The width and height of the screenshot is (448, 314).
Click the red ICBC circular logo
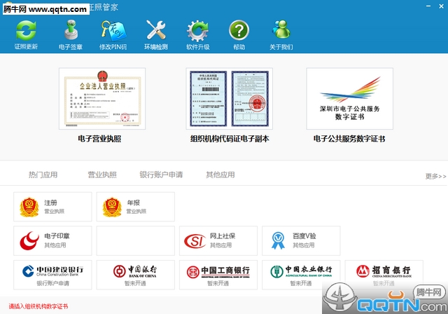coord(193,272)
